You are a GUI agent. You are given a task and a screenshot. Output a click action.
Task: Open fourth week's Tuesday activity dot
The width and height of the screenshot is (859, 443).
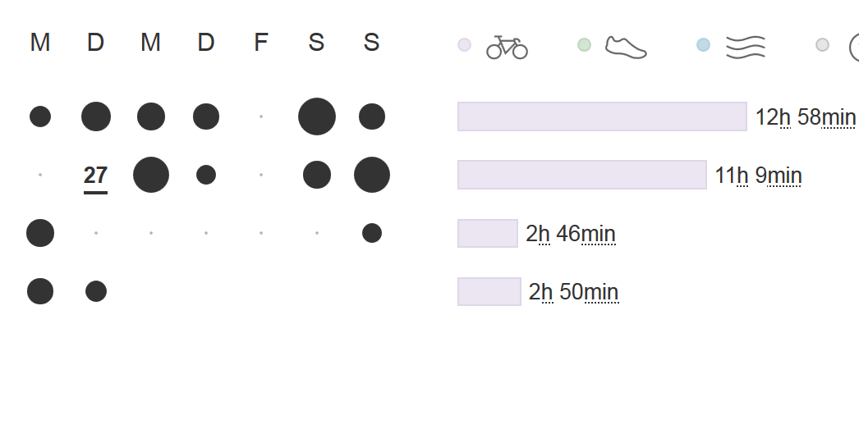[96, 291]
